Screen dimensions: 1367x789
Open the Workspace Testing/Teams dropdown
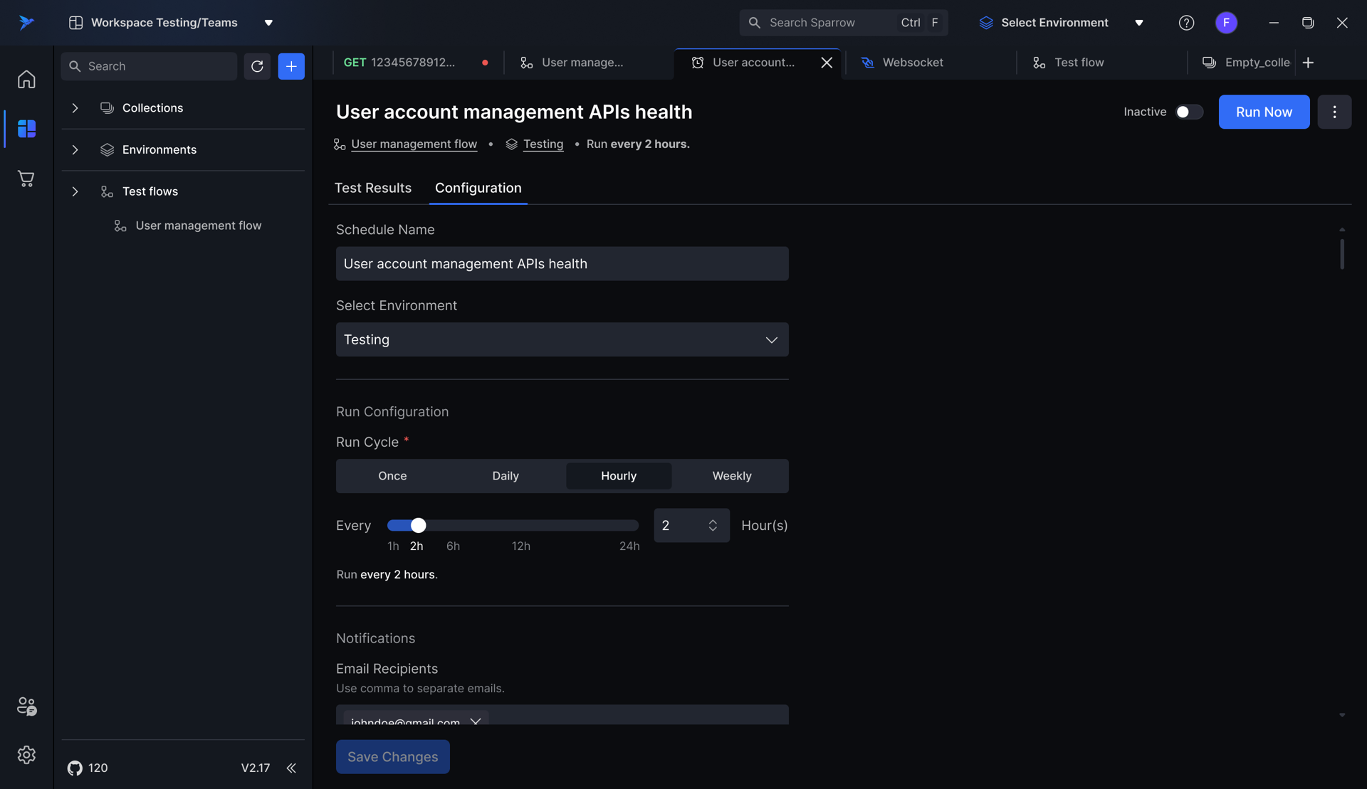[x=268, y=23]
